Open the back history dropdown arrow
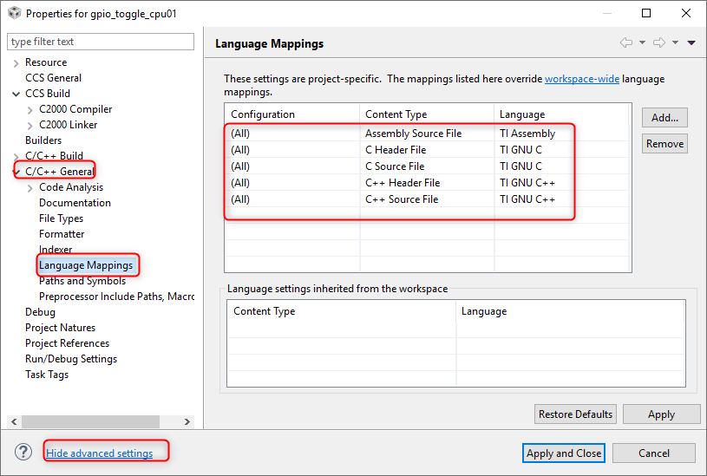This screenshot has width=707, height=476. coord(642,43)
